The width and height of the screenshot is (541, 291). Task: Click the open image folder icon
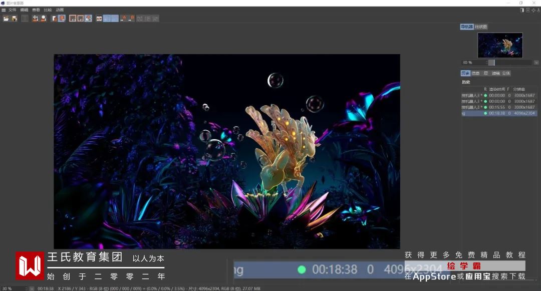tap(6, 19)
